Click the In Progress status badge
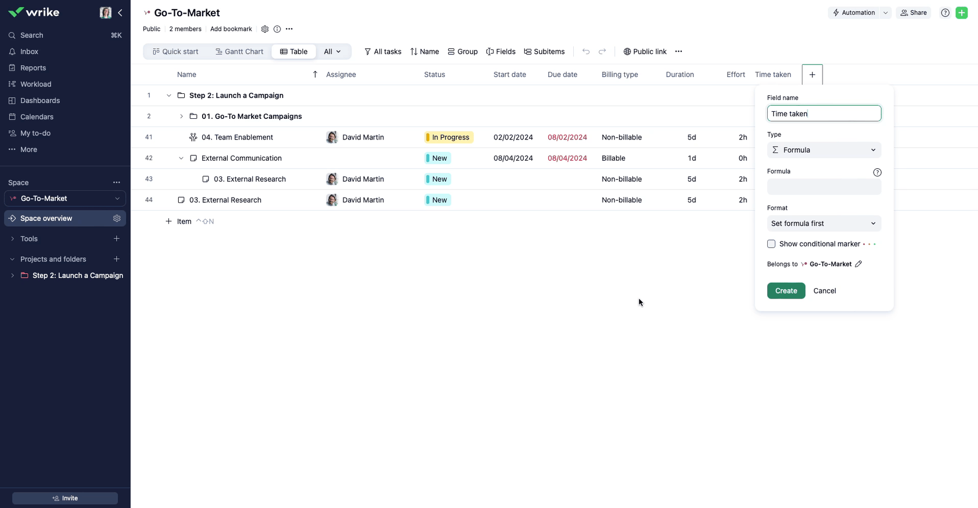 (449, 137)
